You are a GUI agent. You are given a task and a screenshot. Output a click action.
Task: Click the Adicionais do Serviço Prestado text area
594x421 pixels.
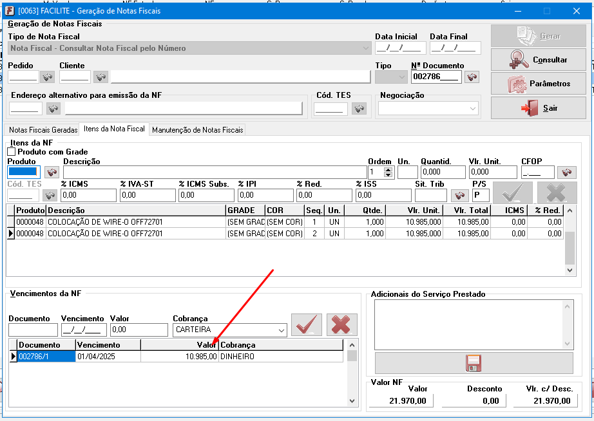coord(469,325)
